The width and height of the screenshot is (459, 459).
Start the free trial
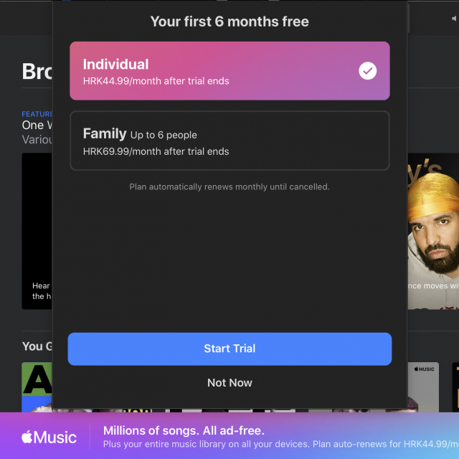229,349
